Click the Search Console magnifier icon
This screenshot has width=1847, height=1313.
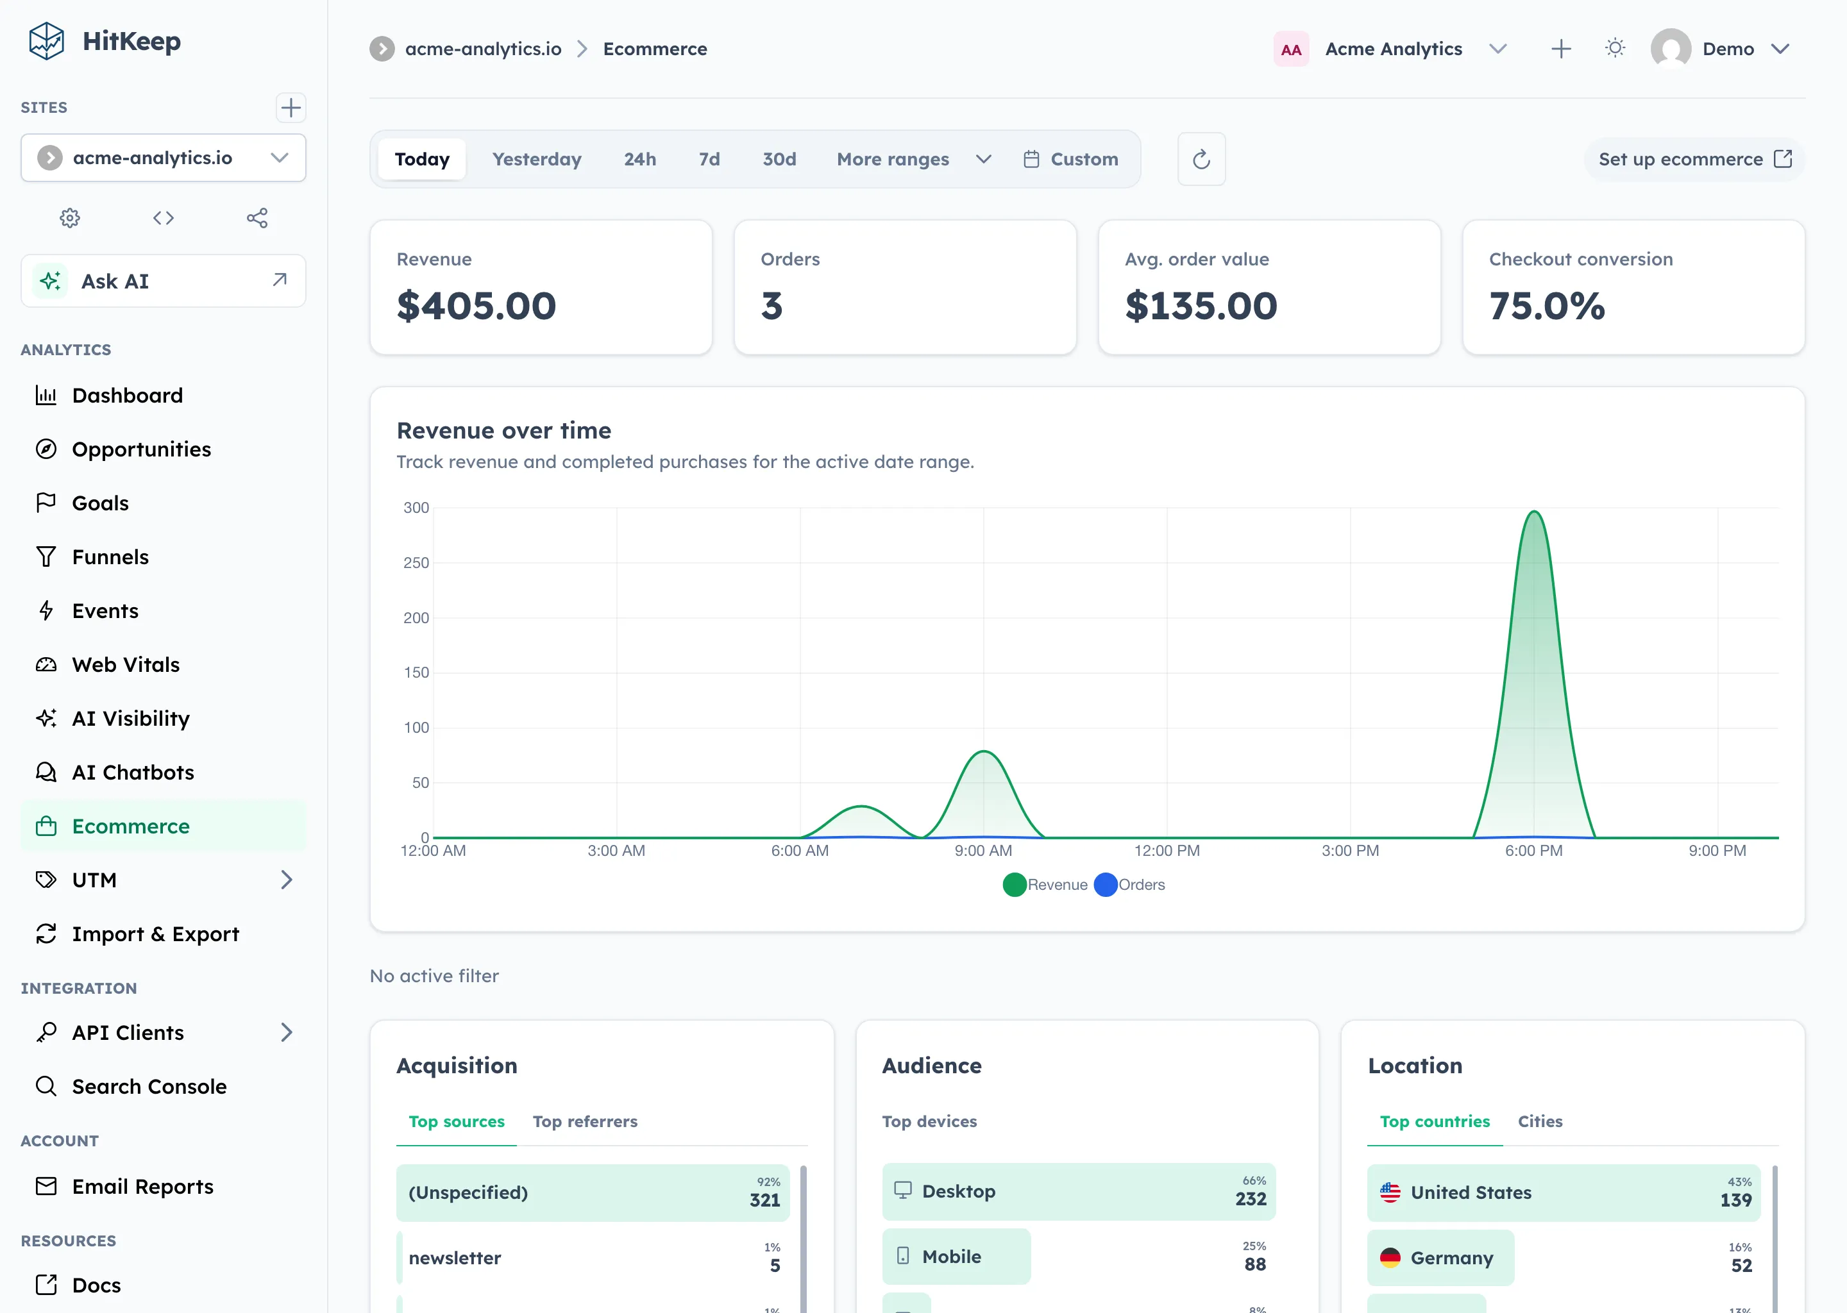46,1086
